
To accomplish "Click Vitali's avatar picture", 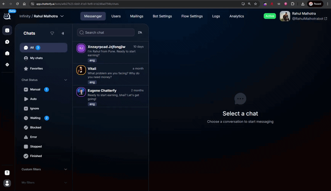I will coord(81,70).
